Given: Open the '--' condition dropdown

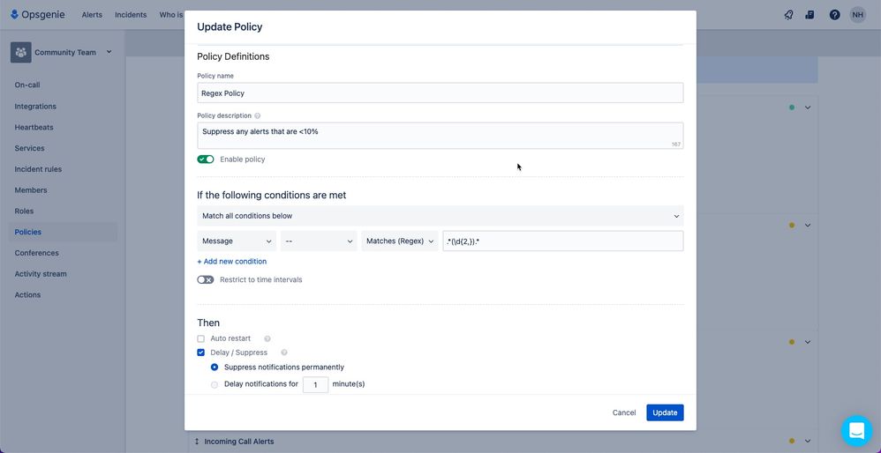Looking at the screenshot, I should [319, 241].
